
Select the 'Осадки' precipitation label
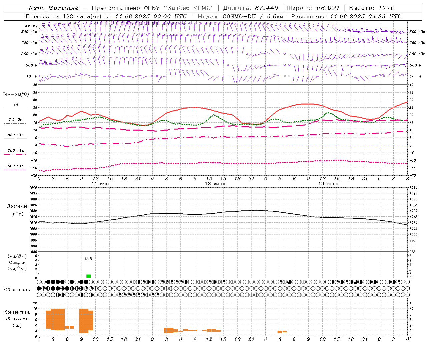17,263
